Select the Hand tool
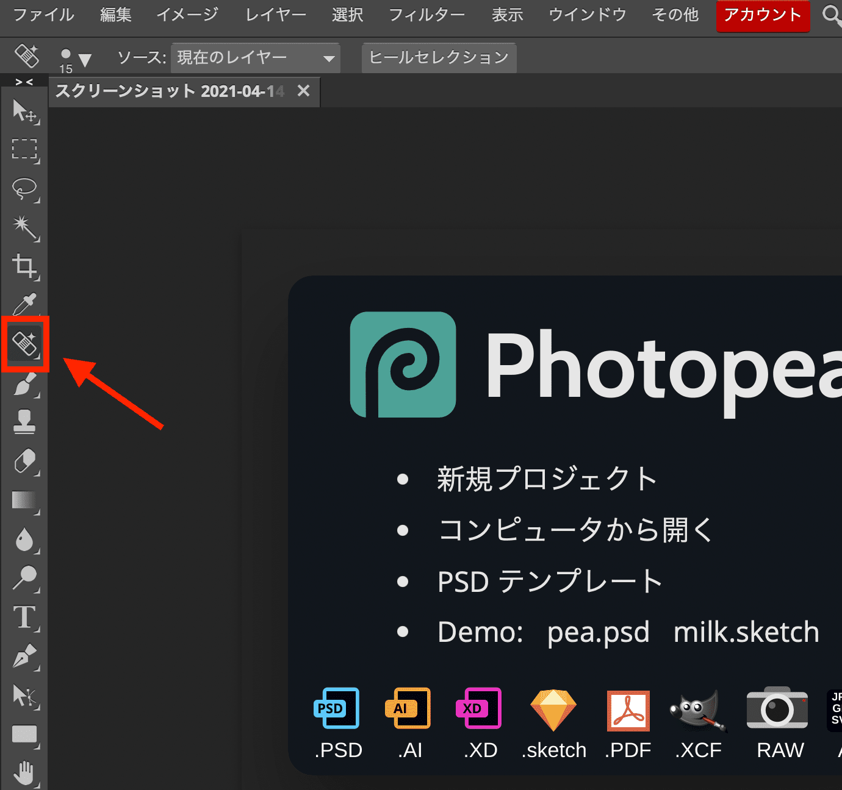This screenshot has width=842, height=790. (24, 773)
